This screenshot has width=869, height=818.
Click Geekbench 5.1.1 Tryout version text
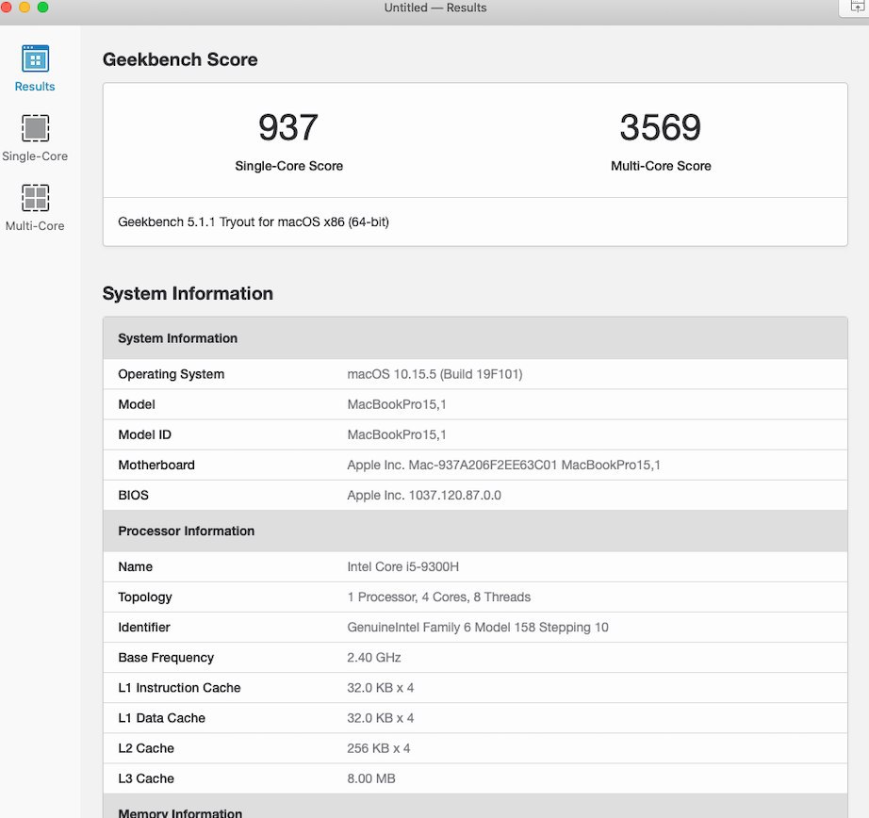254,222
